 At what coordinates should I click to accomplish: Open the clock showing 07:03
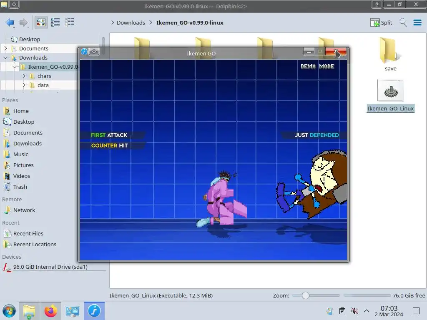[x=389, y=311]
